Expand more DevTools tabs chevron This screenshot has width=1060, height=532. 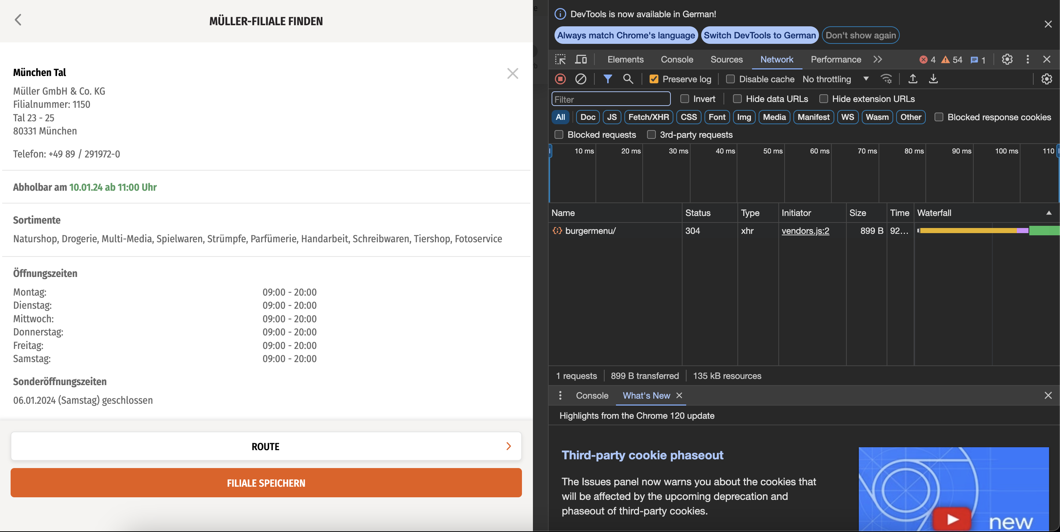[878, 59]
